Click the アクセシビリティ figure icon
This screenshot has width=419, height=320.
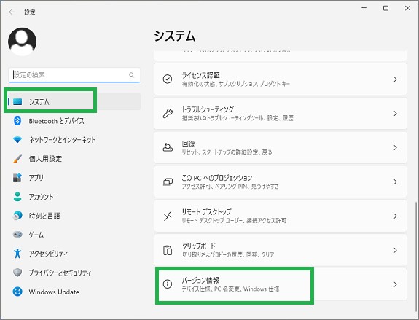(x=17, y=254)
